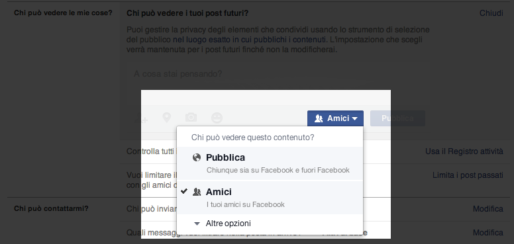Image resolution: width=514 pixels, height=244 pixels.
Task: Click 'Chi può vedere le mie cose?' section label
Action: click(63, 13)
